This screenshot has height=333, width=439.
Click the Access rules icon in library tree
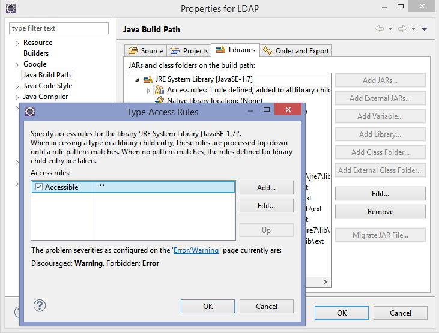pyautogui.click(x=159, y=90)
